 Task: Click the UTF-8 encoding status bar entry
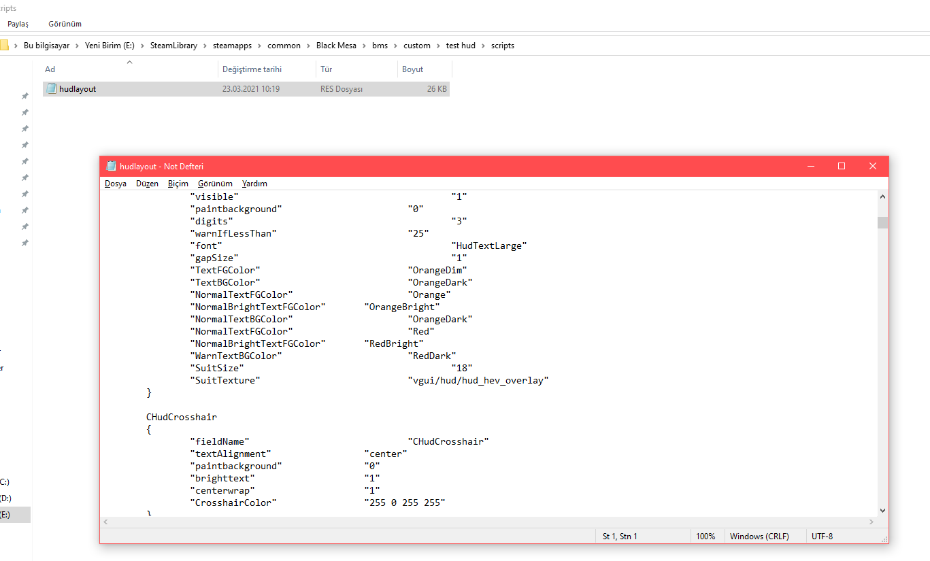pos(822,537)
